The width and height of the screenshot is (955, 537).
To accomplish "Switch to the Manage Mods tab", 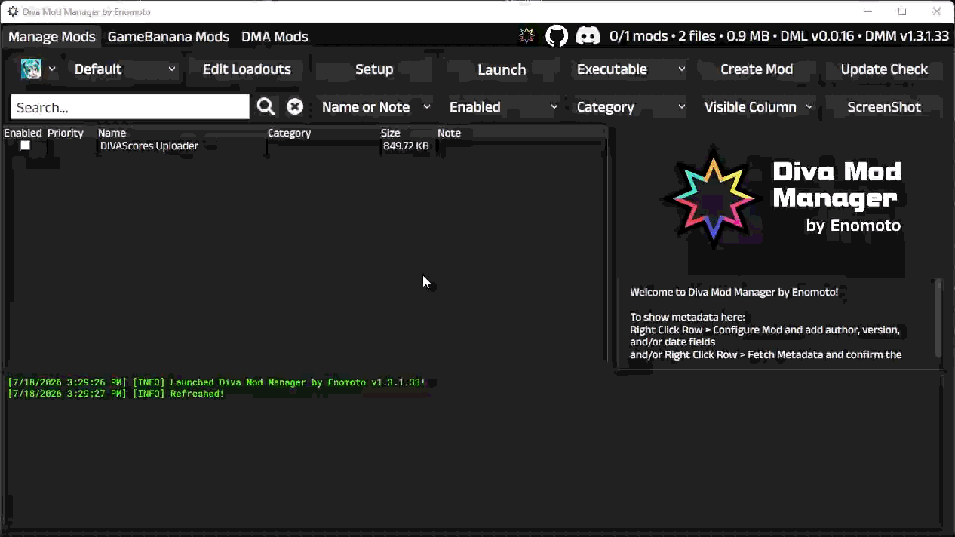I will click(52, 36).
